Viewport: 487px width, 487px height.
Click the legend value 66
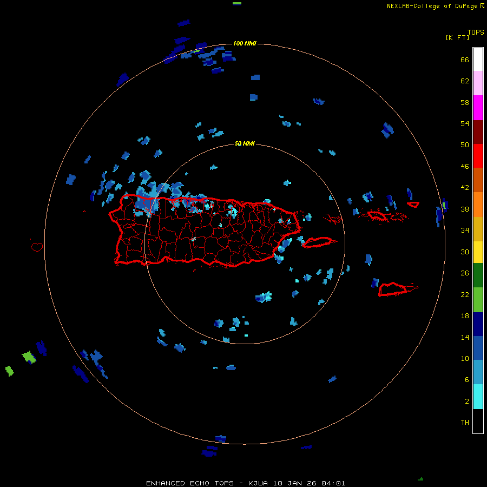[465, 60]
